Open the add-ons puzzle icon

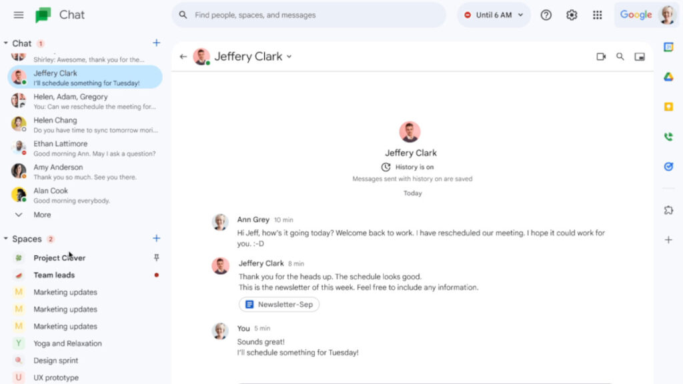tap(668, 210)
